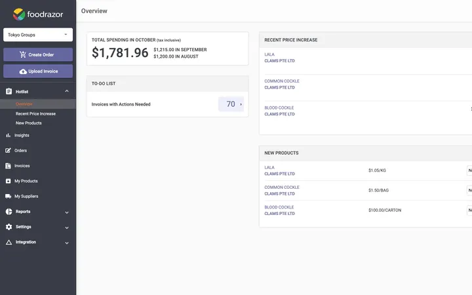Viewport: 472px width, 295px height.
Task: Open COMMON COCKLE under New Products
Action: pyautogui.click(x=282, y=187)
